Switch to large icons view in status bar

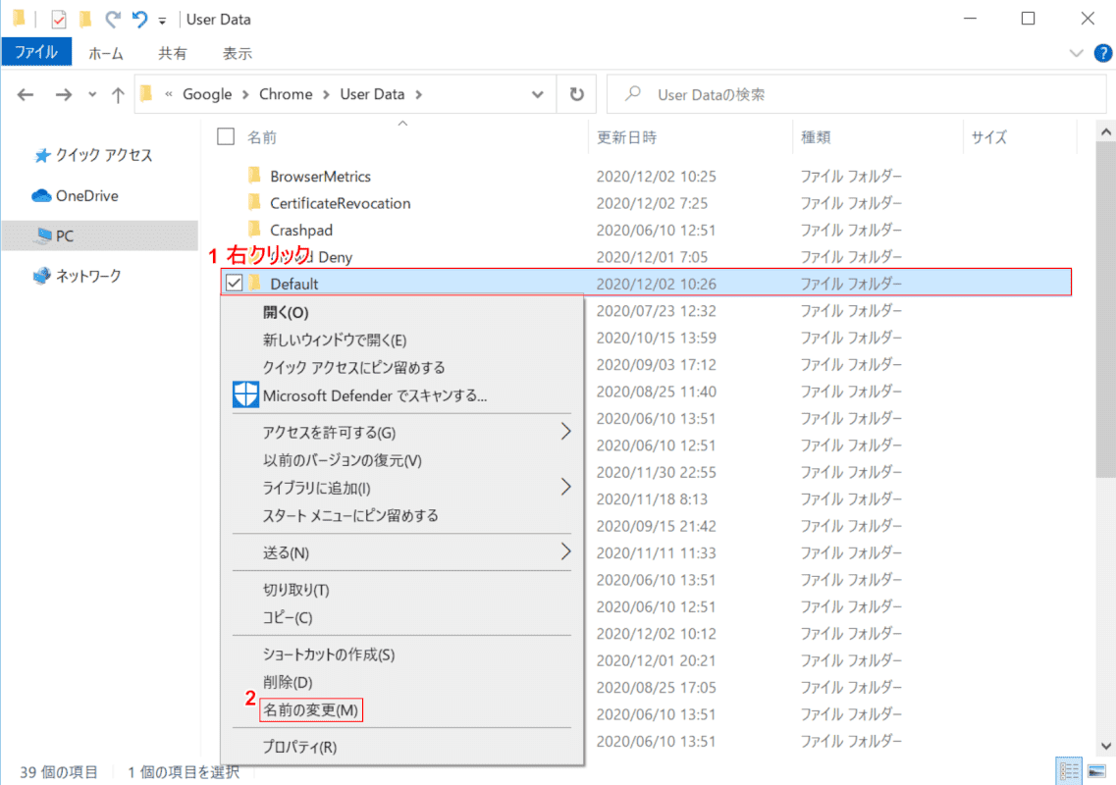1096,771
